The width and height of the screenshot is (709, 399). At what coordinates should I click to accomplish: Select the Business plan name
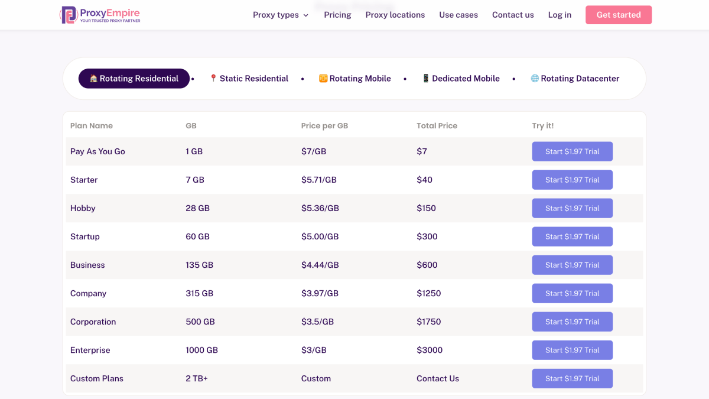87,265
